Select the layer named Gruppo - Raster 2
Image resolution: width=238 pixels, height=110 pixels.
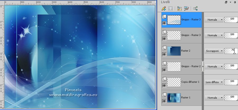191,66
